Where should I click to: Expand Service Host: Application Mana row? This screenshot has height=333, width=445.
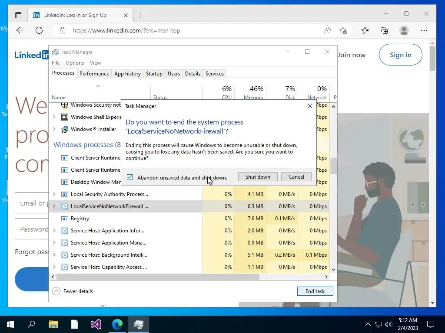pos(54,243)
